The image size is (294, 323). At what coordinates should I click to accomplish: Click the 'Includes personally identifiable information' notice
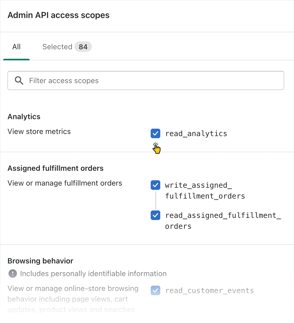93,274
